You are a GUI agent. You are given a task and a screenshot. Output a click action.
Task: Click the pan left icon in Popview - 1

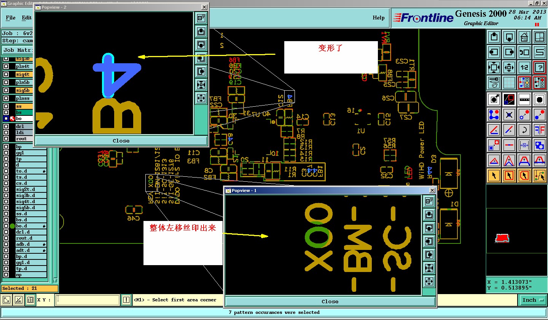click(429, 241)
